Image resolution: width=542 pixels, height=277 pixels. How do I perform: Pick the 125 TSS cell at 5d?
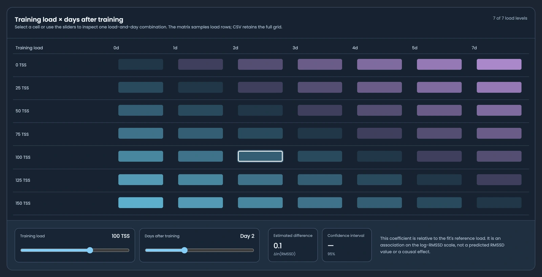pyautogui.click(x=439, y=180)
